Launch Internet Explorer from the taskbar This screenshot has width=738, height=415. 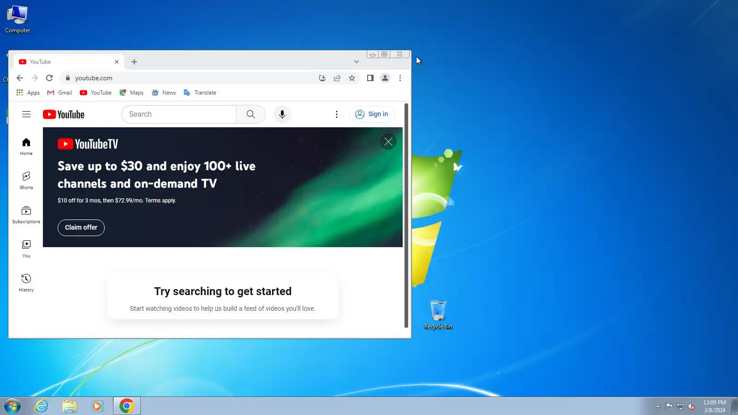pyautogui.click(x=42, y=406)
